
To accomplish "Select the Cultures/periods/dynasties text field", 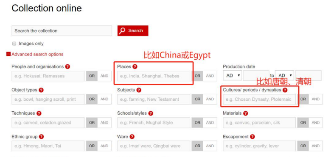I will pos(259,99).
